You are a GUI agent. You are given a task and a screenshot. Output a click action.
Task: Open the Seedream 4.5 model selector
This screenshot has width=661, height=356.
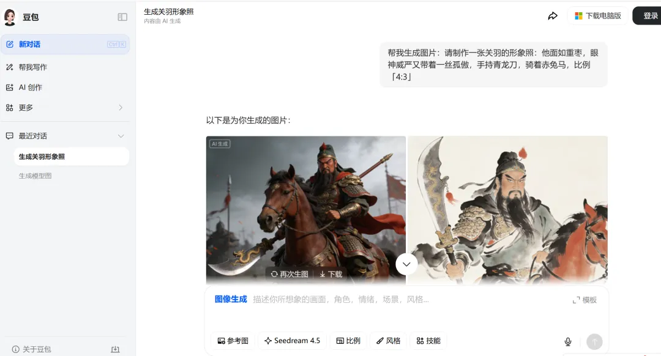292,341
